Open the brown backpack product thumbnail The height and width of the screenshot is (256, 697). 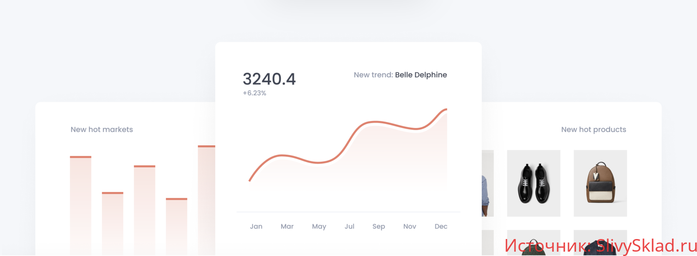(x=600, y=183)
